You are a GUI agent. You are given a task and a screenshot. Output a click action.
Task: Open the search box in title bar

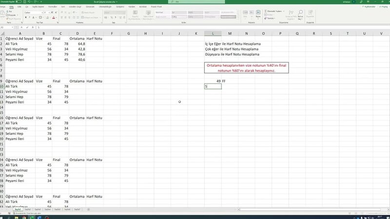click(x=196, y=2)
